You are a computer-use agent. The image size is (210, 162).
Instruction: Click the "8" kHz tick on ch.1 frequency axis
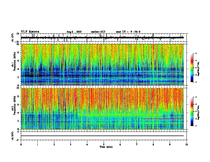point(18,52)
